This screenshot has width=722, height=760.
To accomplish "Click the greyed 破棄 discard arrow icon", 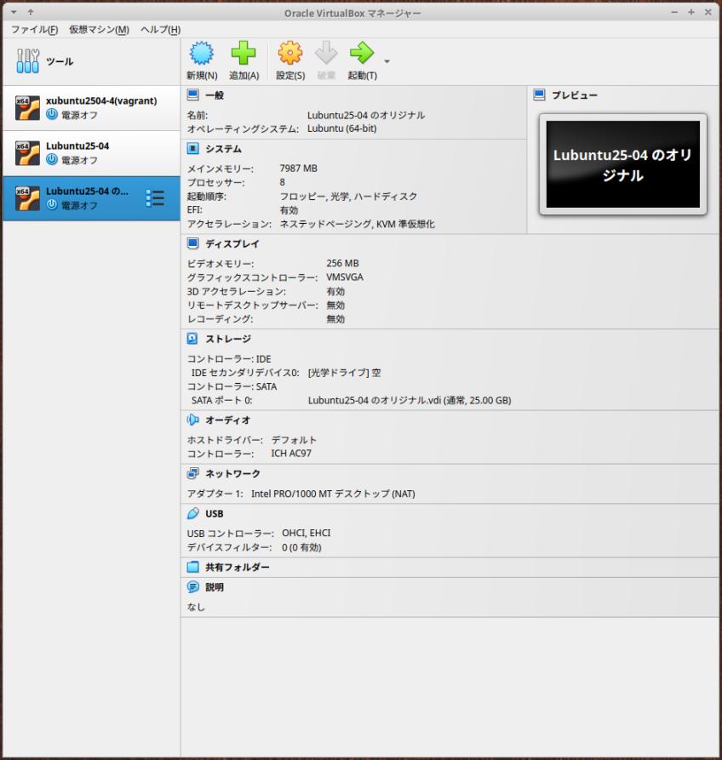I will pyautogui.click(x=326, y=53).
